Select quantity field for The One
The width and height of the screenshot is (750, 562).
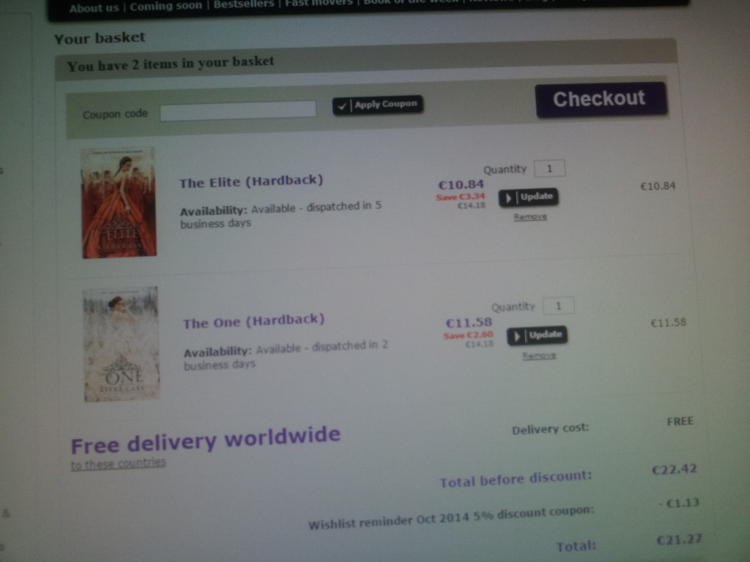click(558, 306)
